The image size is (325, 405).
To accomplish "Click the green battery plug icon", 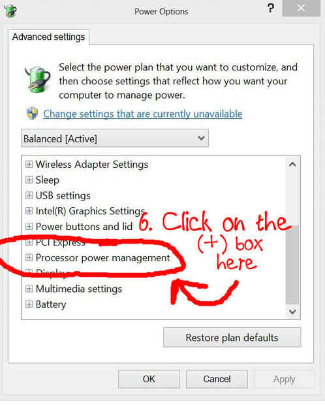I will pos(38,79).
